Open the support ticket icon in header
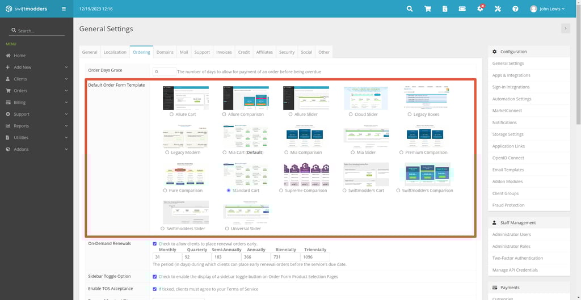 (x=462, y=9)
